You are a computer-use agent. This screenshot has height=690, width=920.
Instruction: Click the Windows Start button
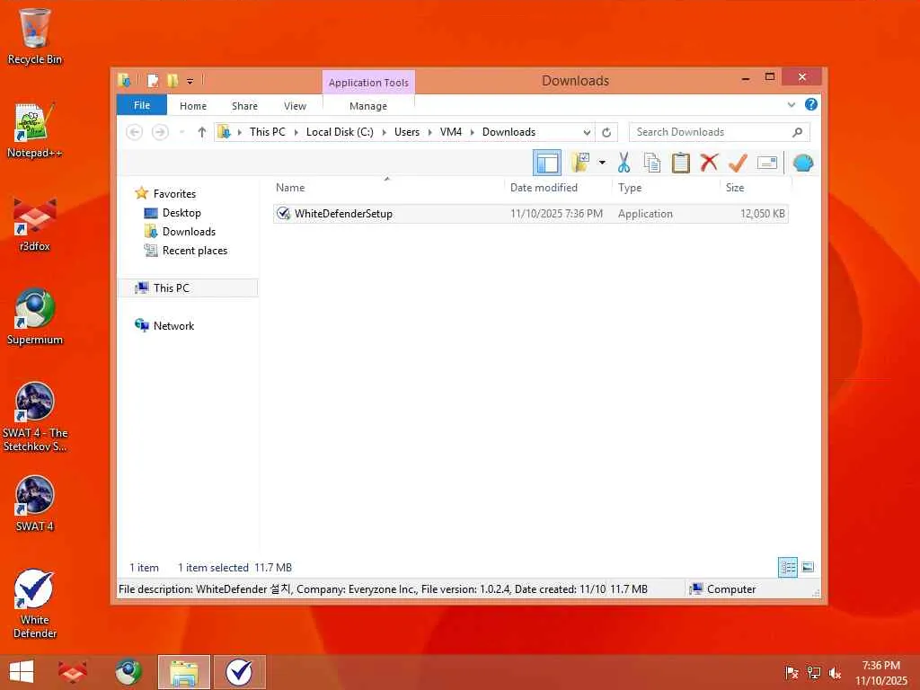[22, 672]
